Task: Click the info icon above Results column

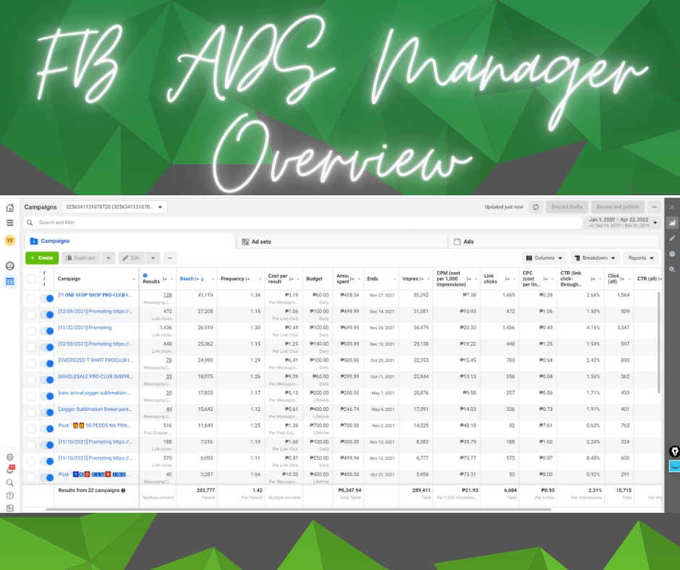Action: 145,275
